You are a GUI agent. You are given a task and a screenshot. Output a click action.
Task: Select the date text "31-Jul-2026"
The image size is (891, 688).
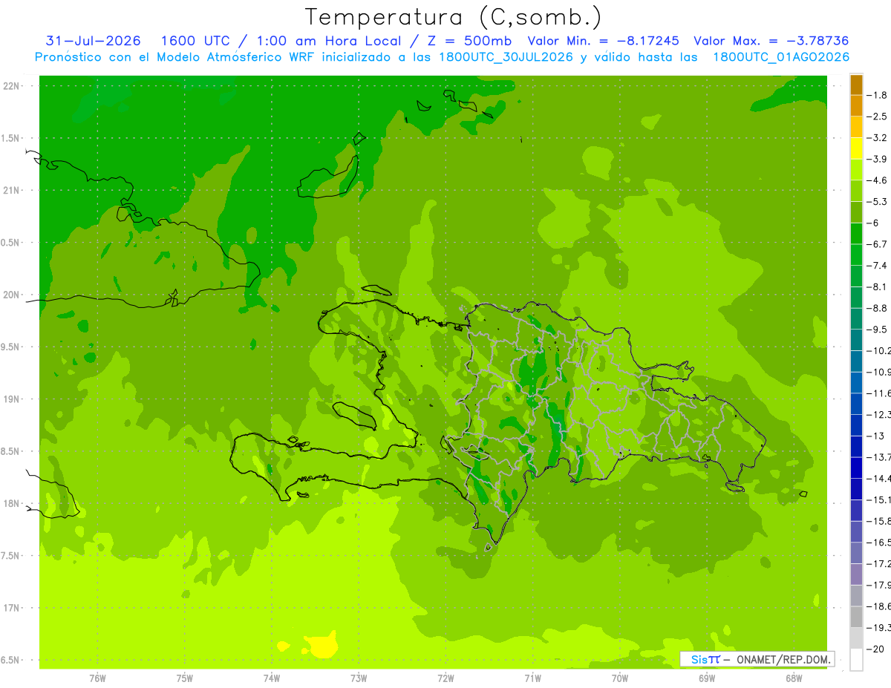coord(94,41)
